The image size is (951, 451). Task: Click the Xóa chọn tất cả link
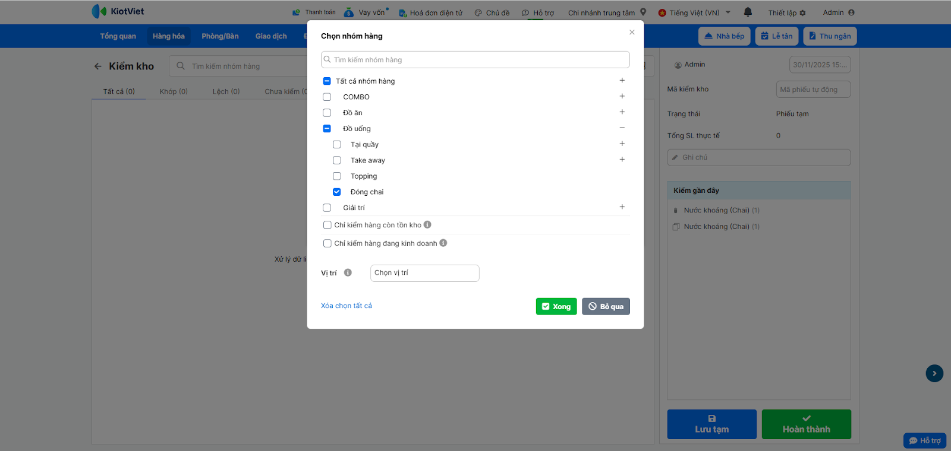[347, 306]
